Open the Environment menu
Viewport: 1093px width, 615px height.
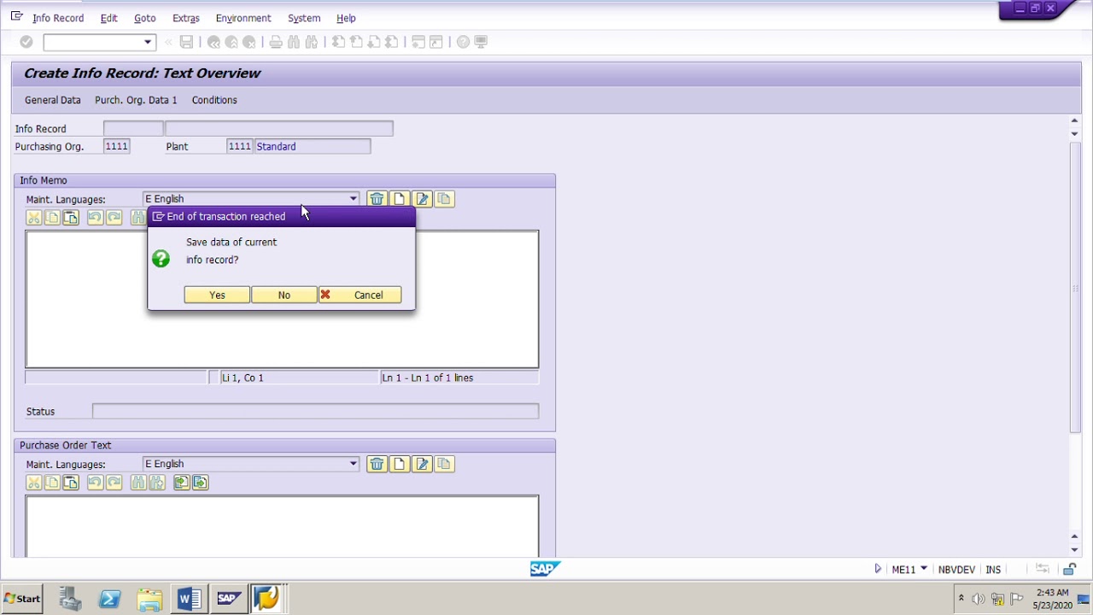coord(243,18)
